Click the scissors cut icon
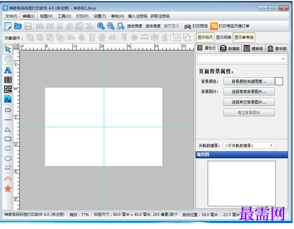This screenshot has height=229, width=294. click(60, 26)
